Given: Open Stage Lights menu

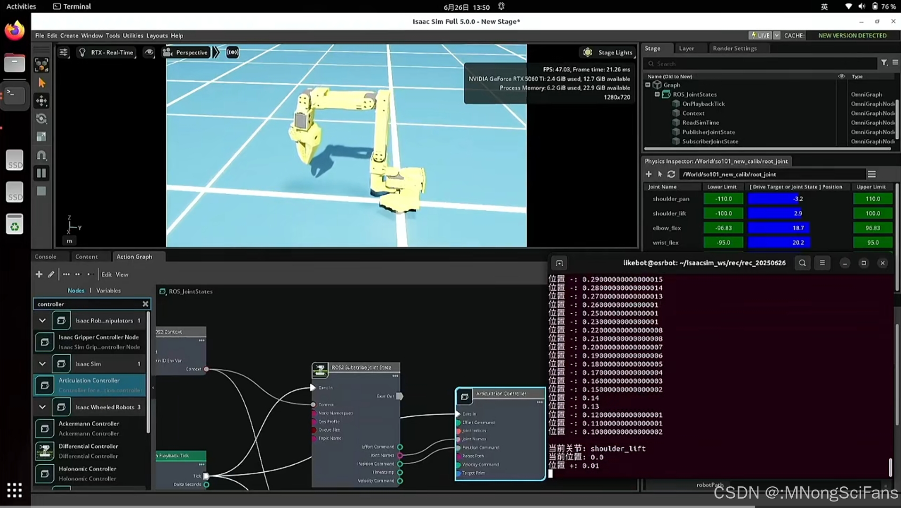Looking at the screenshot, I should pos(608,52).
